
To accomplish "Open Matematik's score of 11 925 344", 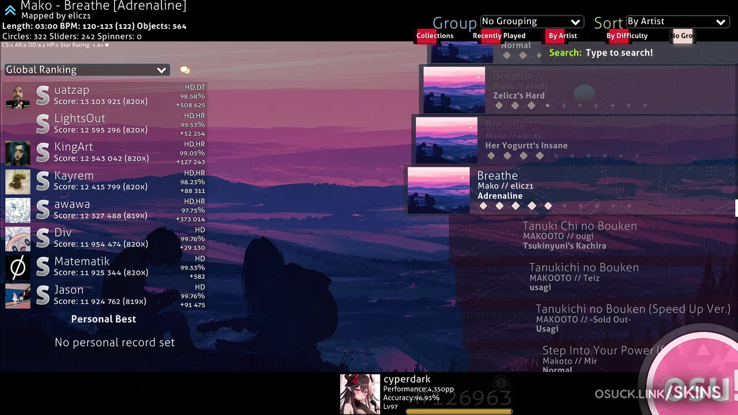I will (106, 267).
